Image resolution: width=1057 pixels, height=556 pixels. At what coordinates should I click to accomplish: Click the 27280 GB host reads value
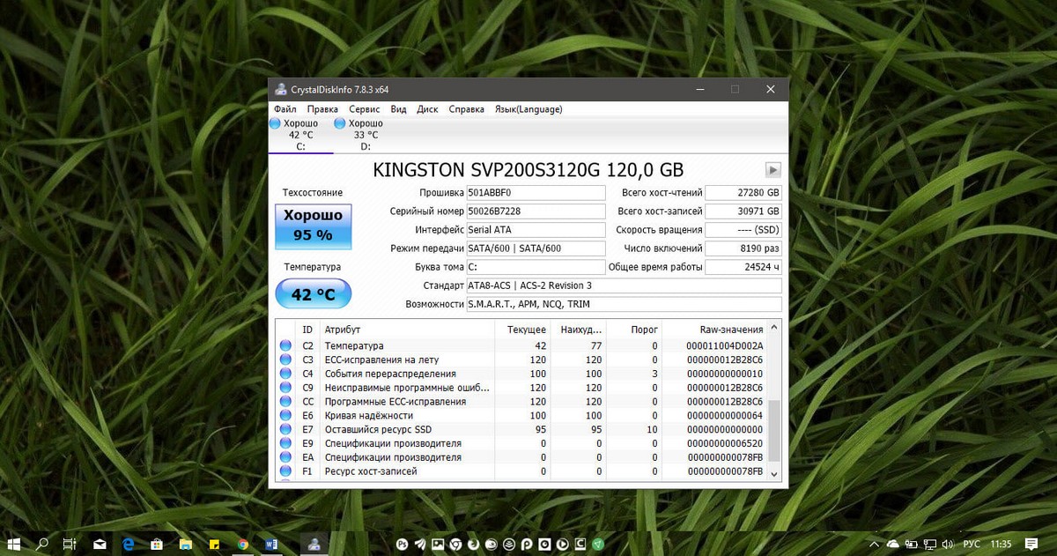click(743, 193)
